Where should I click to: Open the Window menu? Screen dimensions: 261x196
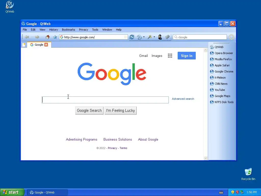(x=107, y=30)
